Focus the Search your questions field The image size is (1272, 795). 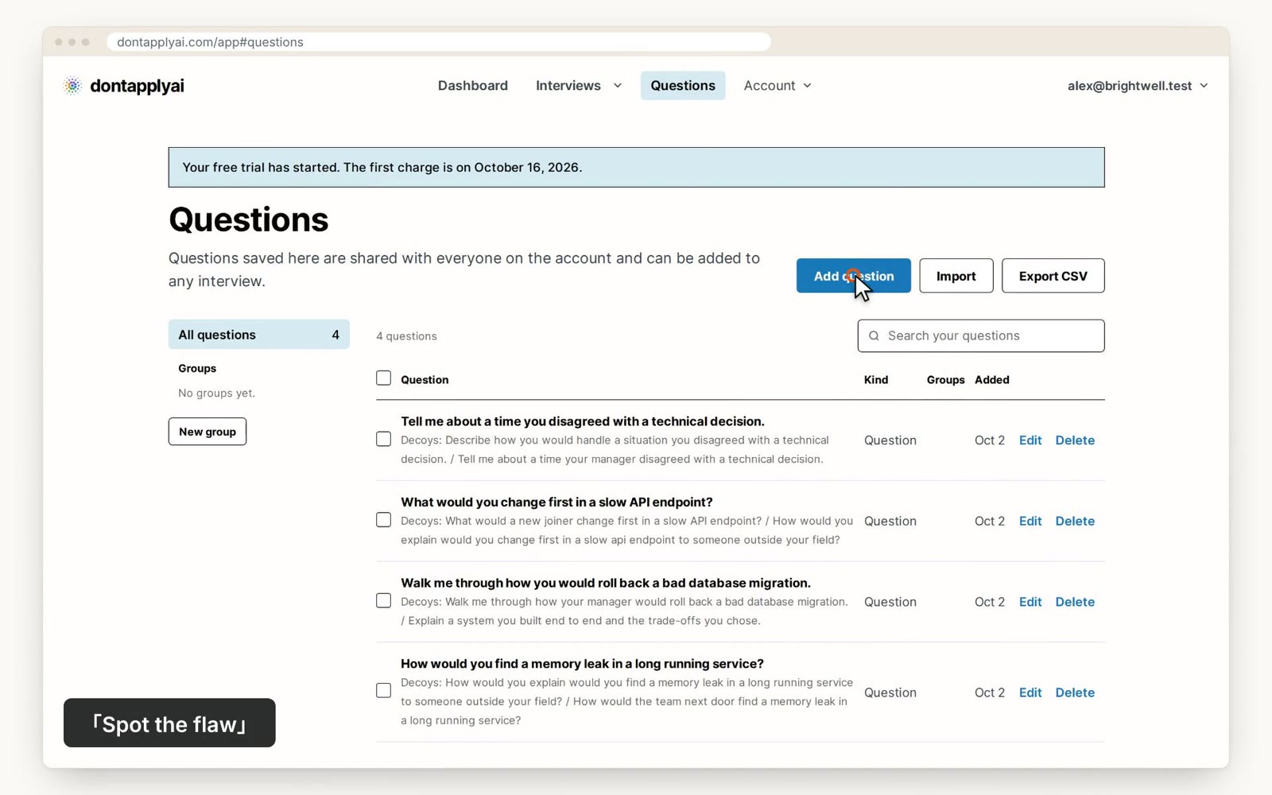[981, 336]
